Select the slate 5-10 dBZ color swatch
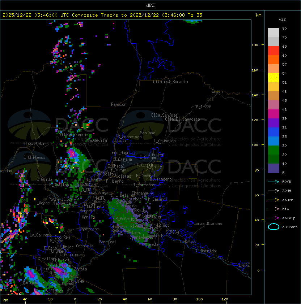This screenshot has width=301, height=304. [274, 168]
